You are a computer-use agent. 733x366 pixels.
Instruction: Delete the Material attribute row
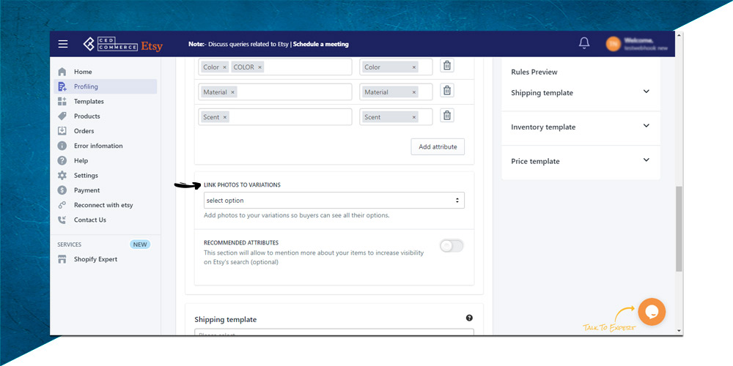click(x=447, y=90)
